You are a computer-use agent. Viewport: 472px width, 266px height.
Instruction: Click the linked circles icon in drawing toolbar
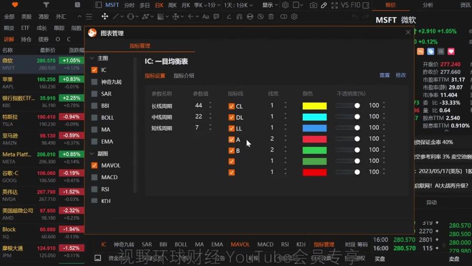coord(284,17)
